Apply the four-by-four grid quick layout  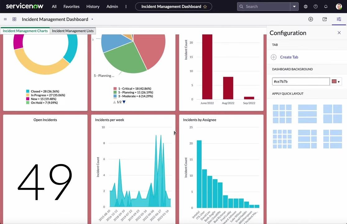coord(282,139)
